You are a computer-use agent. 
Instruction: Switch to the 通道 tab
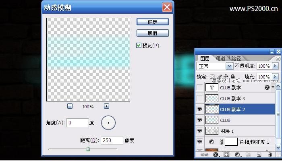[220, 58]
